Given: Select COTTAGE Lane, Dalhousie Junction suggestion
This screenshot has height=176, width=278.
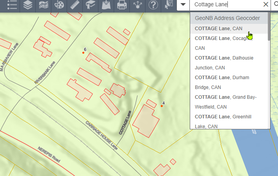Looking at the screenshot, I should (224, 62).
